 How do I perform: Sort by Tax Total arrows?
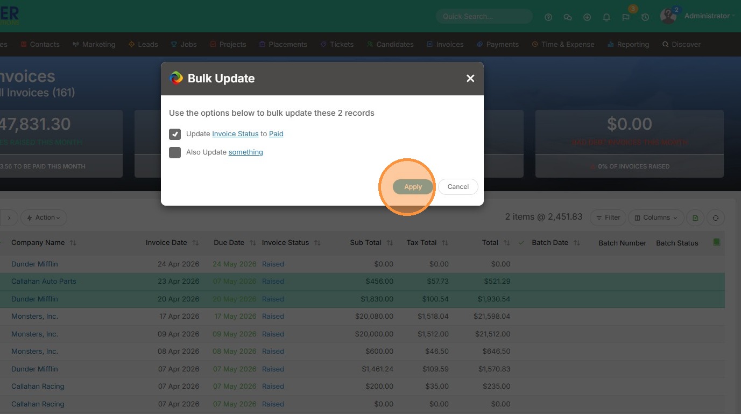[x=445, y=243]
